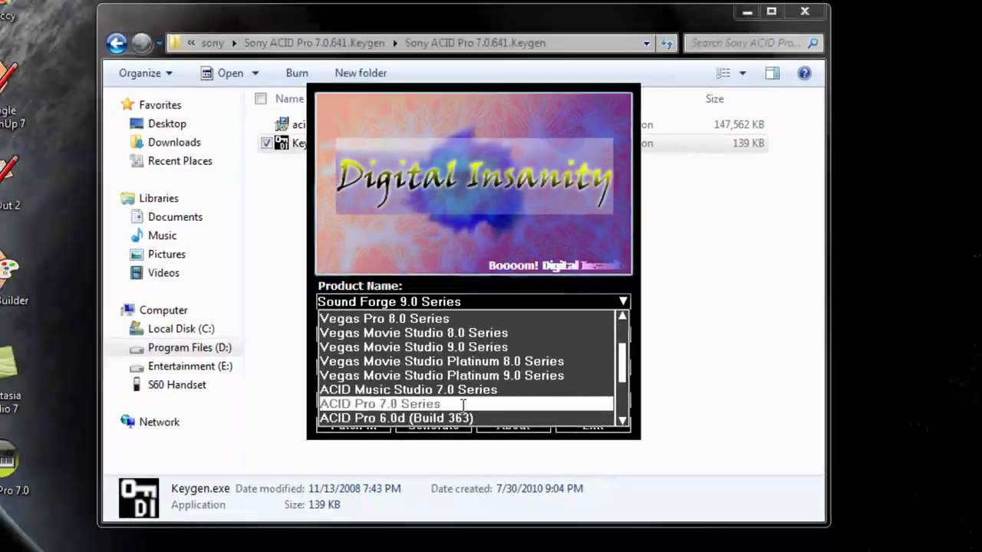Click the Name column header
The height and width of the screenshot is (552, 982).
click(x=289, y=99)
